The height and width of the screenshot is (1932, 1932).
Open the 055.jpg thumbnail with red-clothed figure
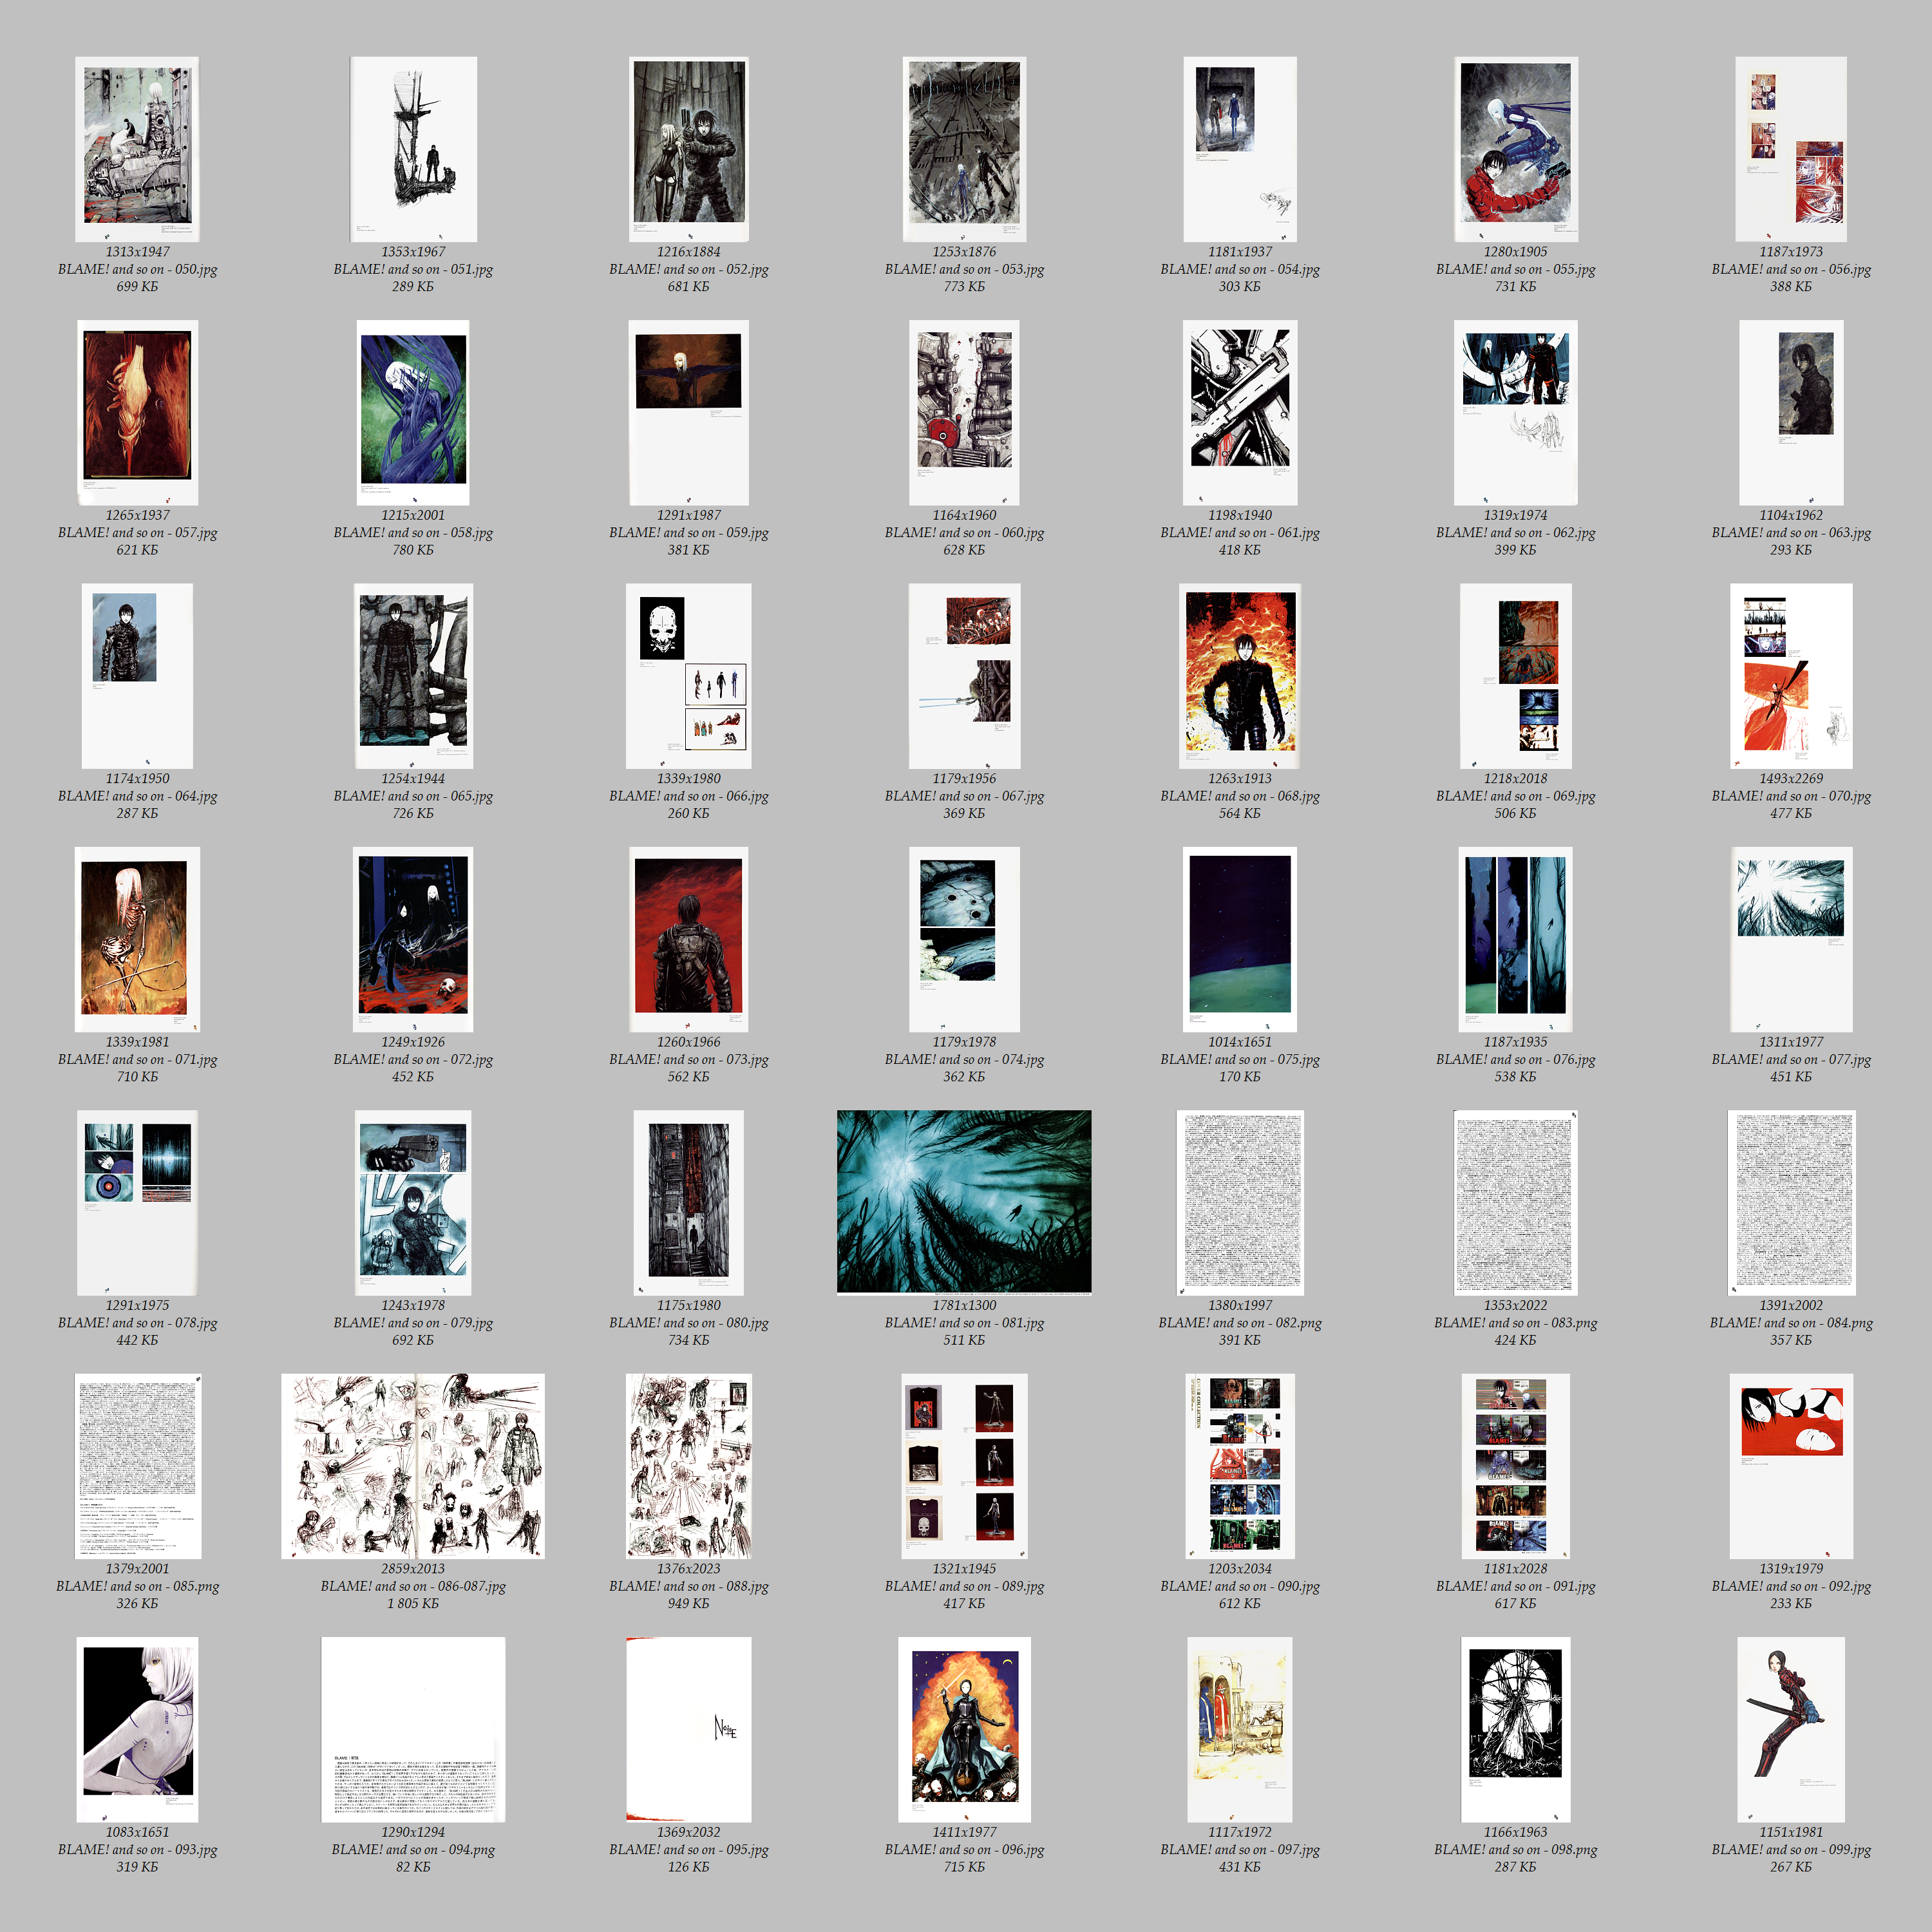tap(1516, 149)
